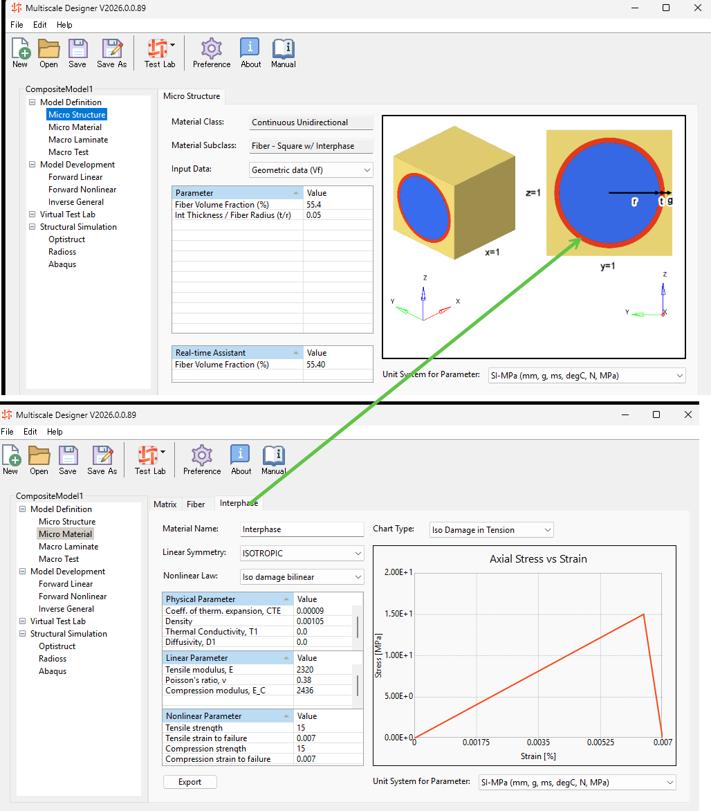
Task: Click the Physical Parameter table scrollbar
Action: (x=358, y=626)
